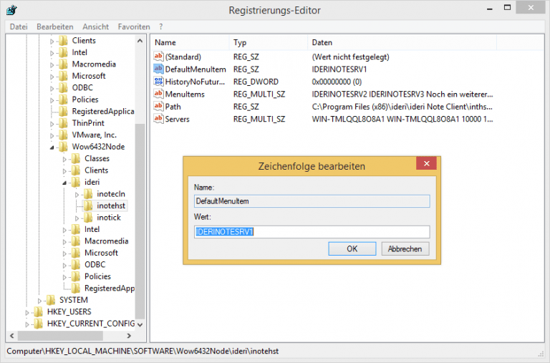Screen dimensions: 550x363
Task: Click the tree scrollbar up arrow
Action: tap(140, 41)
